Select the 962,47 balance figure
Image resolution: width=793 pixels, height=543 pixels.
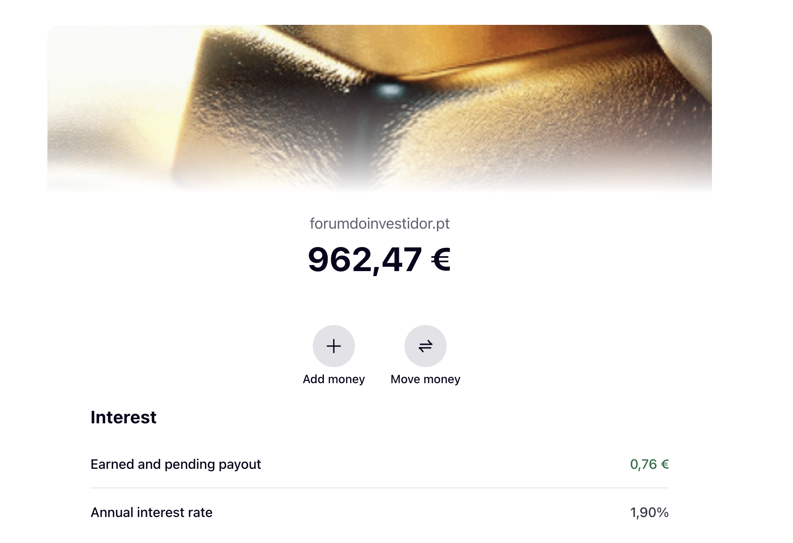(364, 260)
